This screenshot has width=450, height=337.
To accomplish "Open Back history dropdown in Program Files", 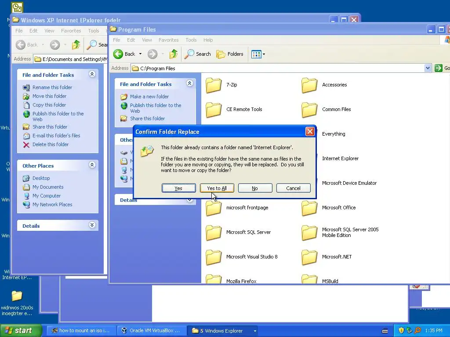I will 140,54.
